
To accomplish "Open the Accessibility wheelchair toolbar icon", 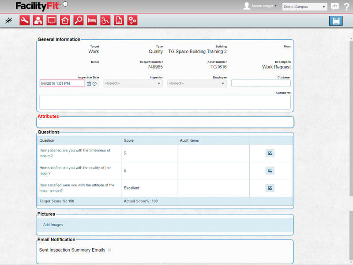I will click(x=105, y=20).
